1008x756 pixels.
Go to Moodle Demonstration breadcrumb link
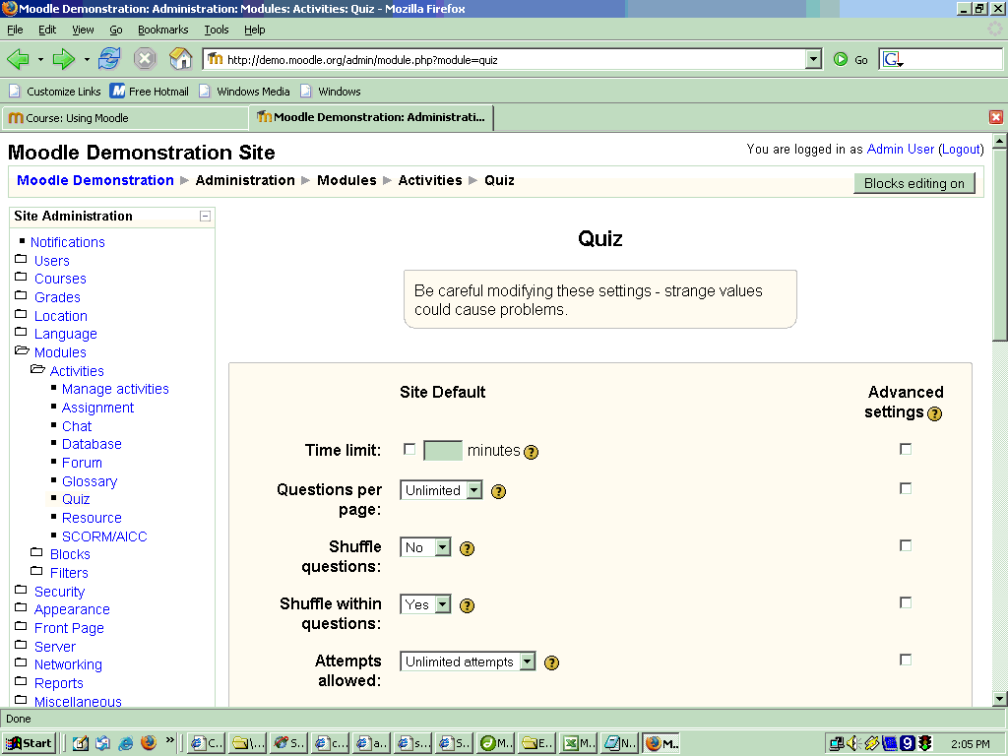click(95, 180)
